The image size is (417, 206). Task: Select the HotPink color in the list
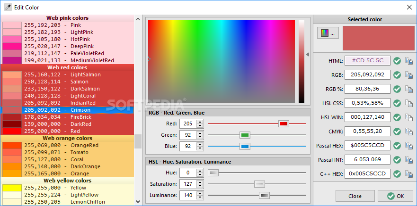tap(67, 39)
